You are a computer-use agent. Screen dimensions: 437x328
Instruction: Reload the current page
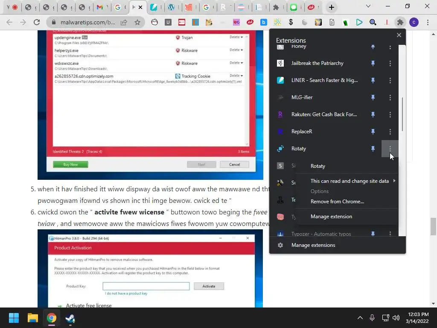tap(37, 22)
